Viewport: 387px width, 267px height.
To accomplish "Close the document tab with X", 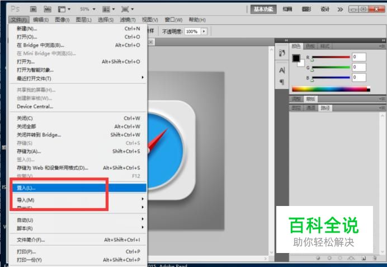I will pos(151,42).
